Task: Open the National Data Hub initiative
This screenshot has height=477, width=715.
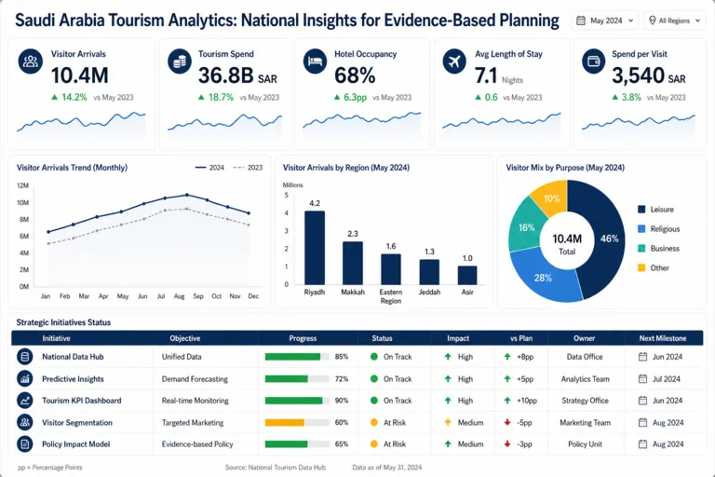Action: (73, 357)
